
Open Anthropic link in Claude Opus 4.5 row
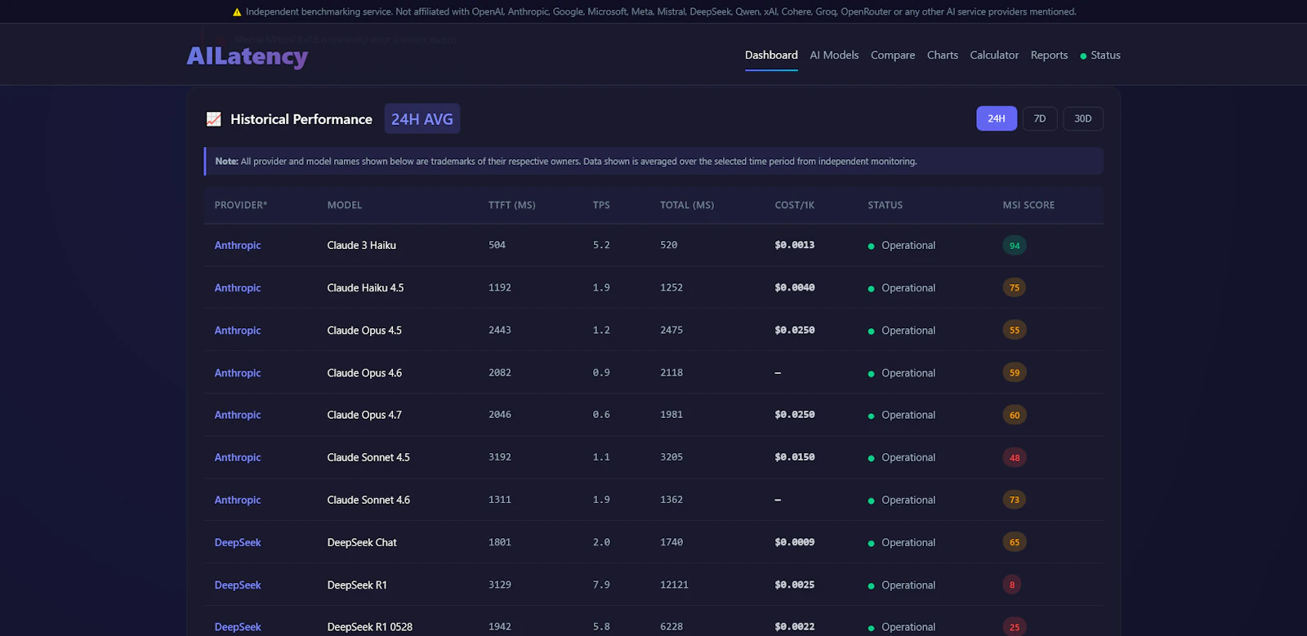point(238,330)
